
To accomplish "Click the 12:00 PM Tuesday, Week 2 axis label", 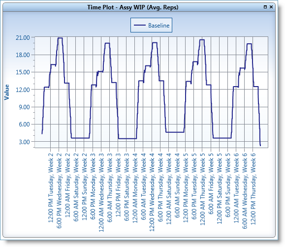I will [51, 188].
